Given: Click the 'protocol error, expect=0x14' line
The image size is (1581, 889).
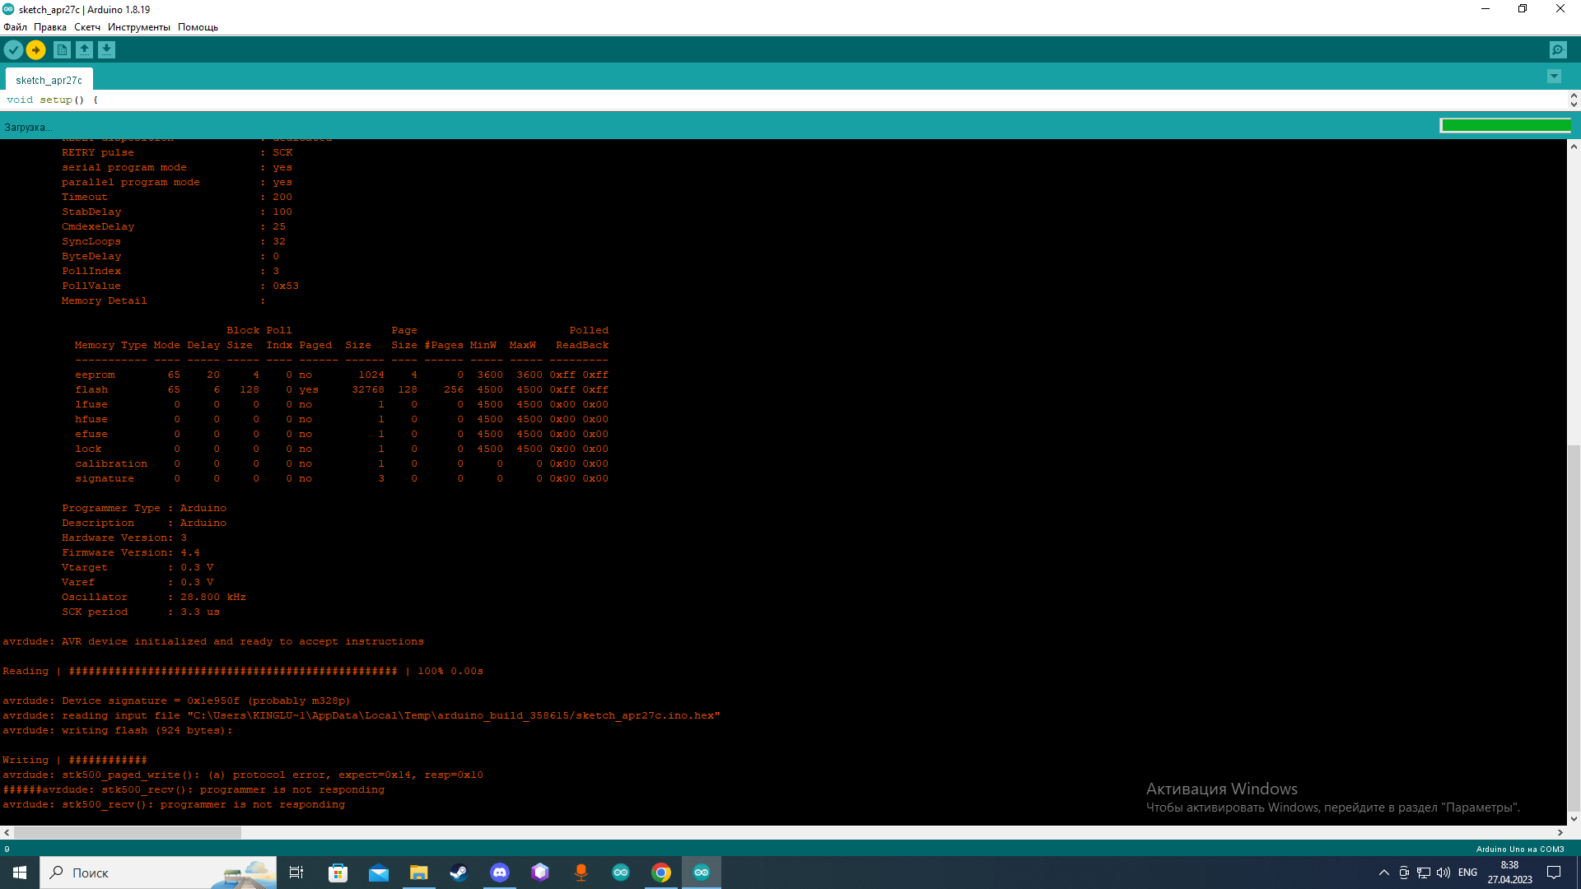Looking at the screenshot, I should tap(243, 775).
